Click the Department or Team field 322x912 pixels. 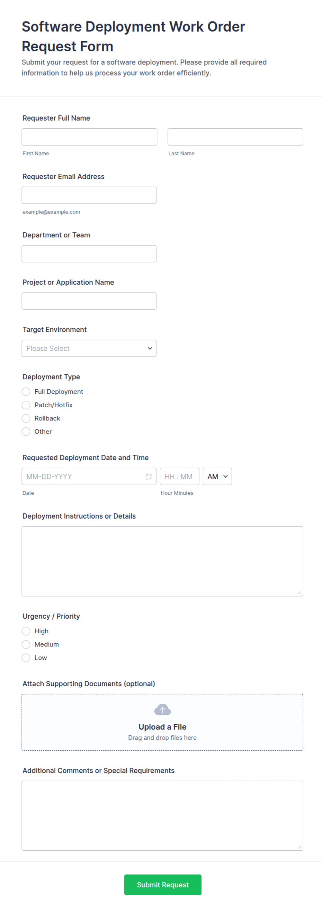coord(89,254)
